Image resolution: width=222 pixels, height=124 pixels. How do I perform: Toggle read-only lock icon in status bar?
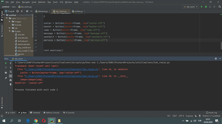pos(196,116)
